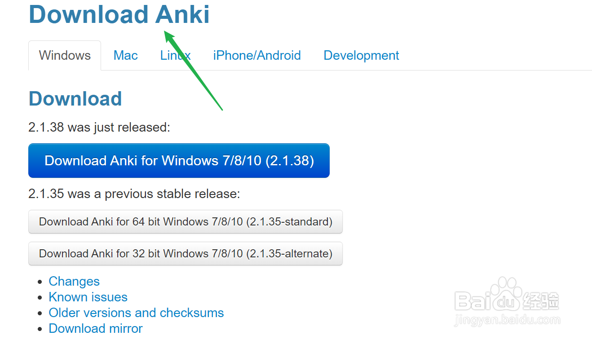
Task: Click the blue Download subheading
Action: pyautogui.click(x=75, y=99)
